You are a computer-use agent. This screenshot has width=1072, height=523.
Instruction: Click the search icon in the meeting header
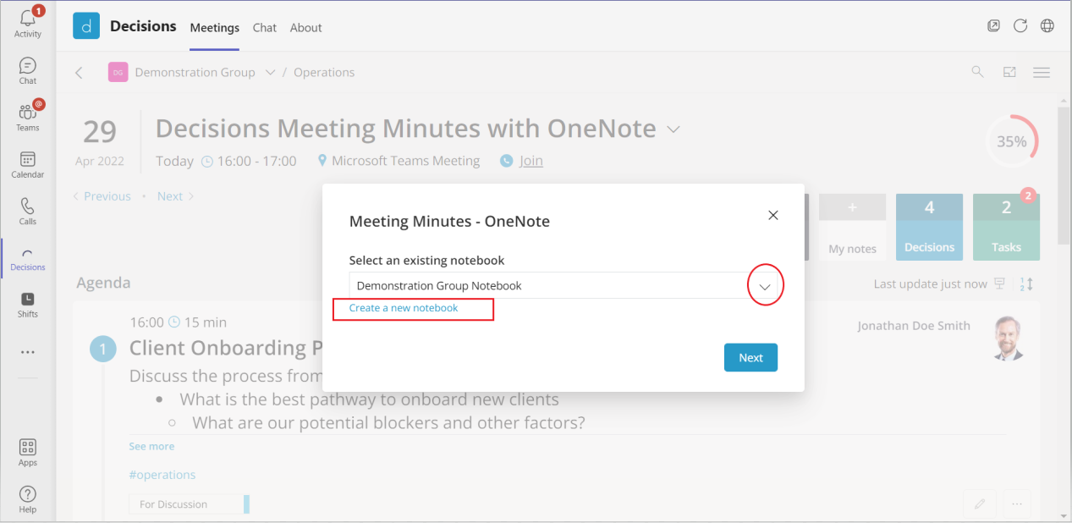[x=977, y=72]
